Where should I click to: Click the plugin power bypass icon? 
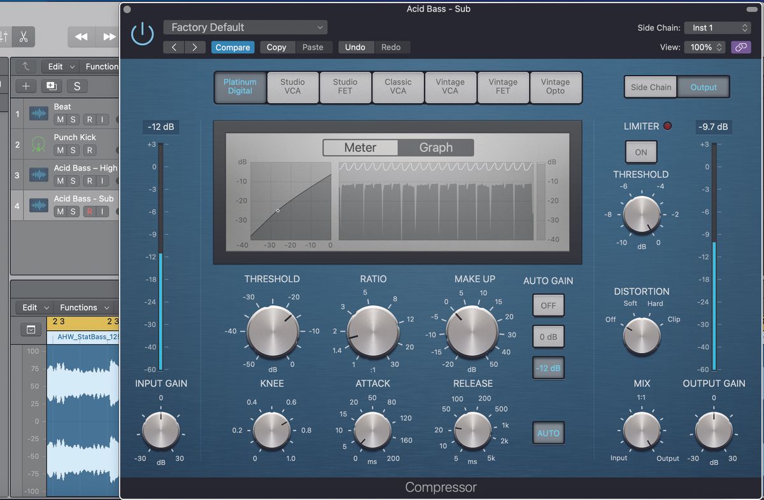141,35
